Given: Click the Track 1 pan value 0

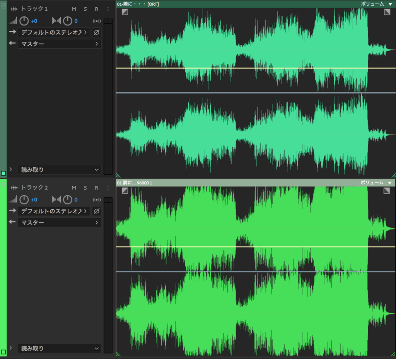Looking at the screenshot, I should (76, 21).
